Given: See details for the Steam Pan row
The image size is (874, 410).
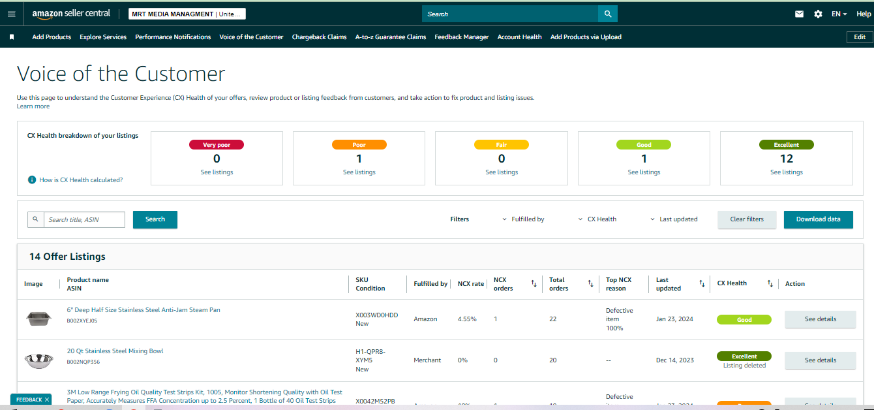Looking at the screenshot, I should 820,319.
